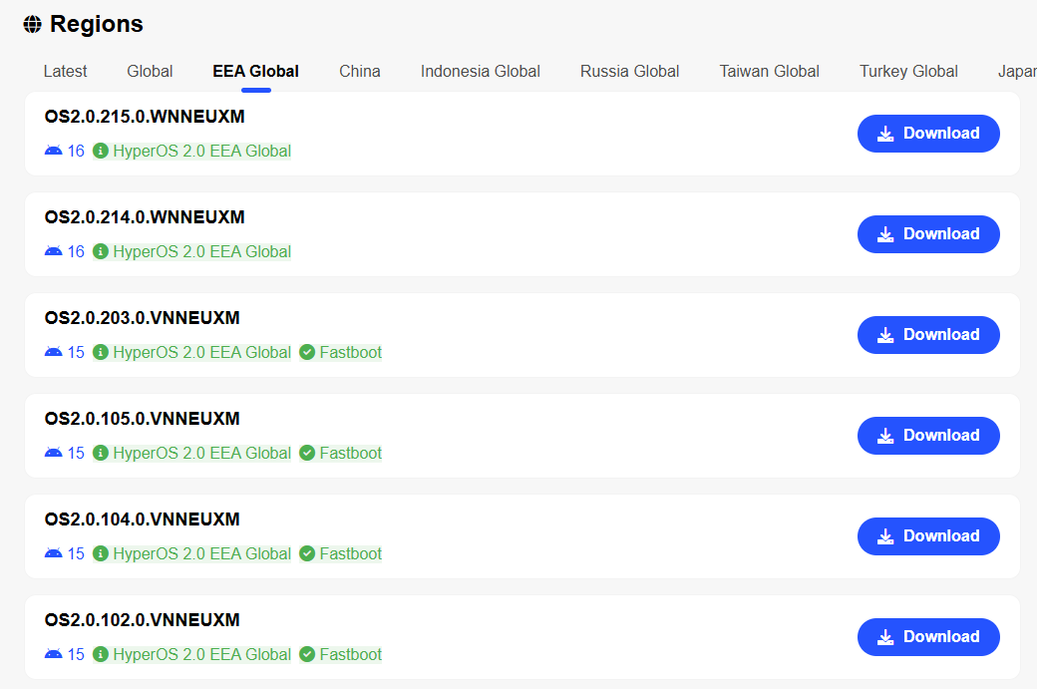Click info icon on OS2.0.102.0.VNNEUXM HyperOS badge
This screenshot has width=1037, height=689.
click(101, 655)
